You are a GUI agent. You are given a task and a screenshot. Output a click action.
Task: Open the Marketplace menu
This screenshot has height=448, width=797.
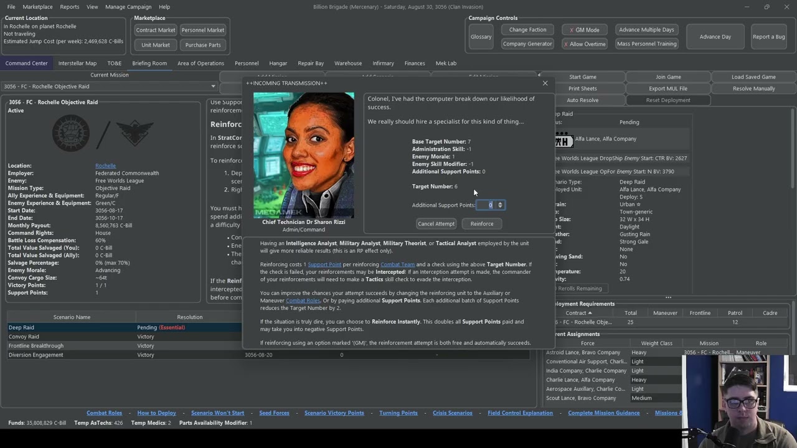tap(37, 7)
